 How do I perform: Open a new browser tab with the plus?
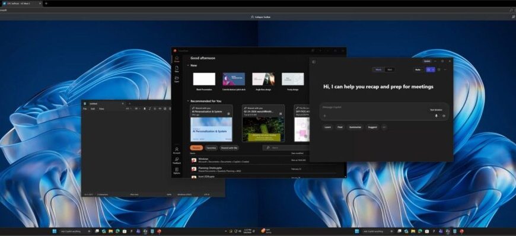pyautogui.click(x=46, y=4)
